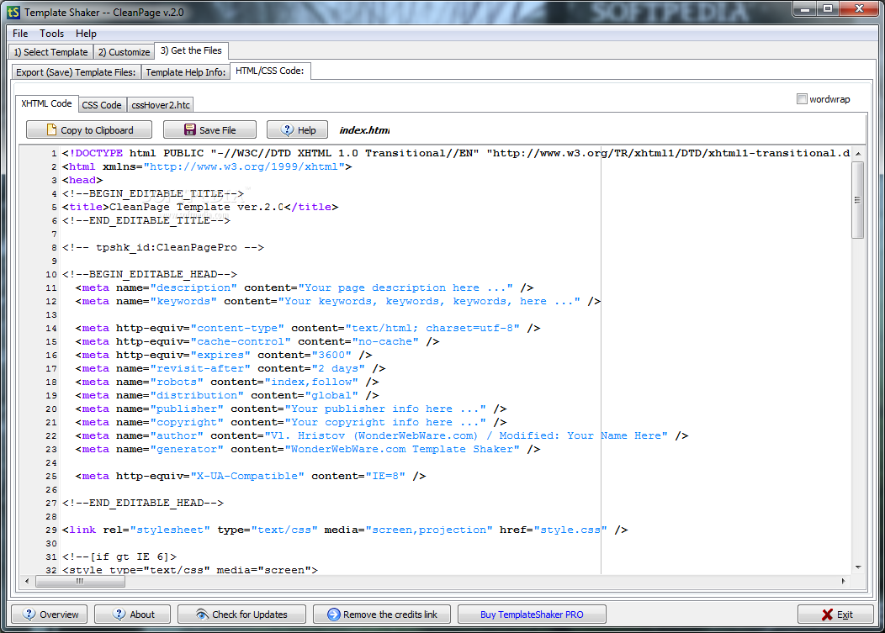Click the question mark icon on Overview button
Screen dimensions: 885x633
pyautogui.click(x=29, y=614)
